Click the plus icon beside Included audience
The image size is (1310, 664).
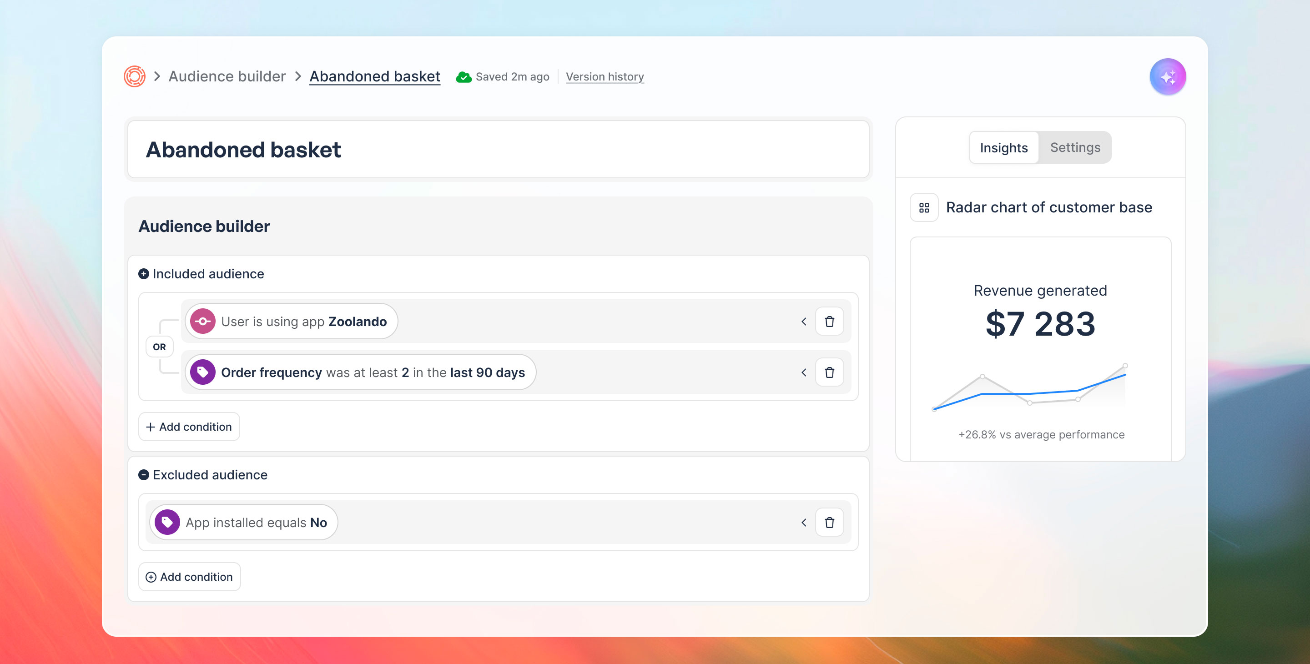pos(144,273)
